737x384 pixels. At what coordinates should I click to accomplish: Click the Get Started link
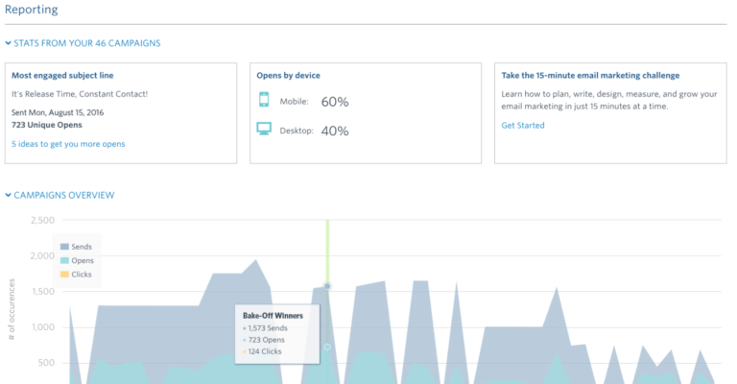coord(523,125)
